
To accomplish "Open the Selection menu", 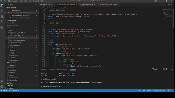I will coord(15,1).
